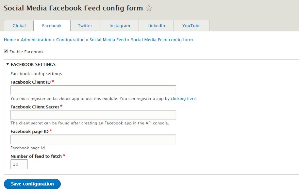Select the Facebook page ID input
Image resolution: width=299 pixels, height=194 pixels.
click(x=93, y=139)
